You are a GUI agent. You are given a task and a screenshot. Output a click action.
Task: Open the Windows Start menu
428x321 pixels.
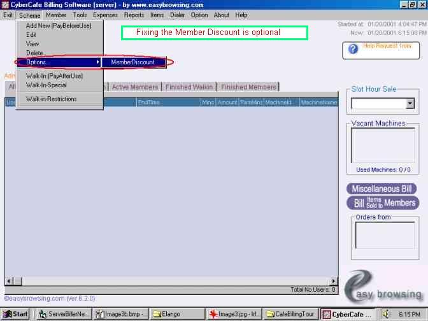[x=15, y=314]
